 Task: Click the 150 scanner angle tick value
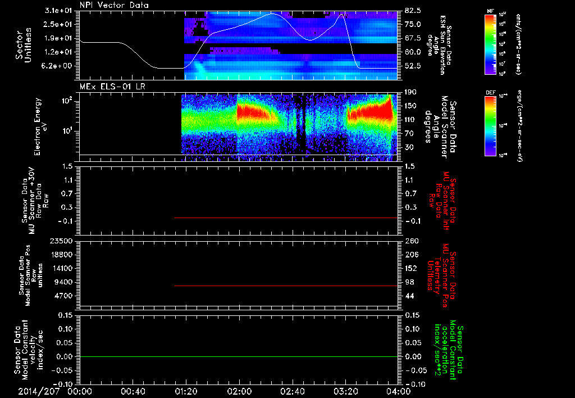click(x=410, y=106)
